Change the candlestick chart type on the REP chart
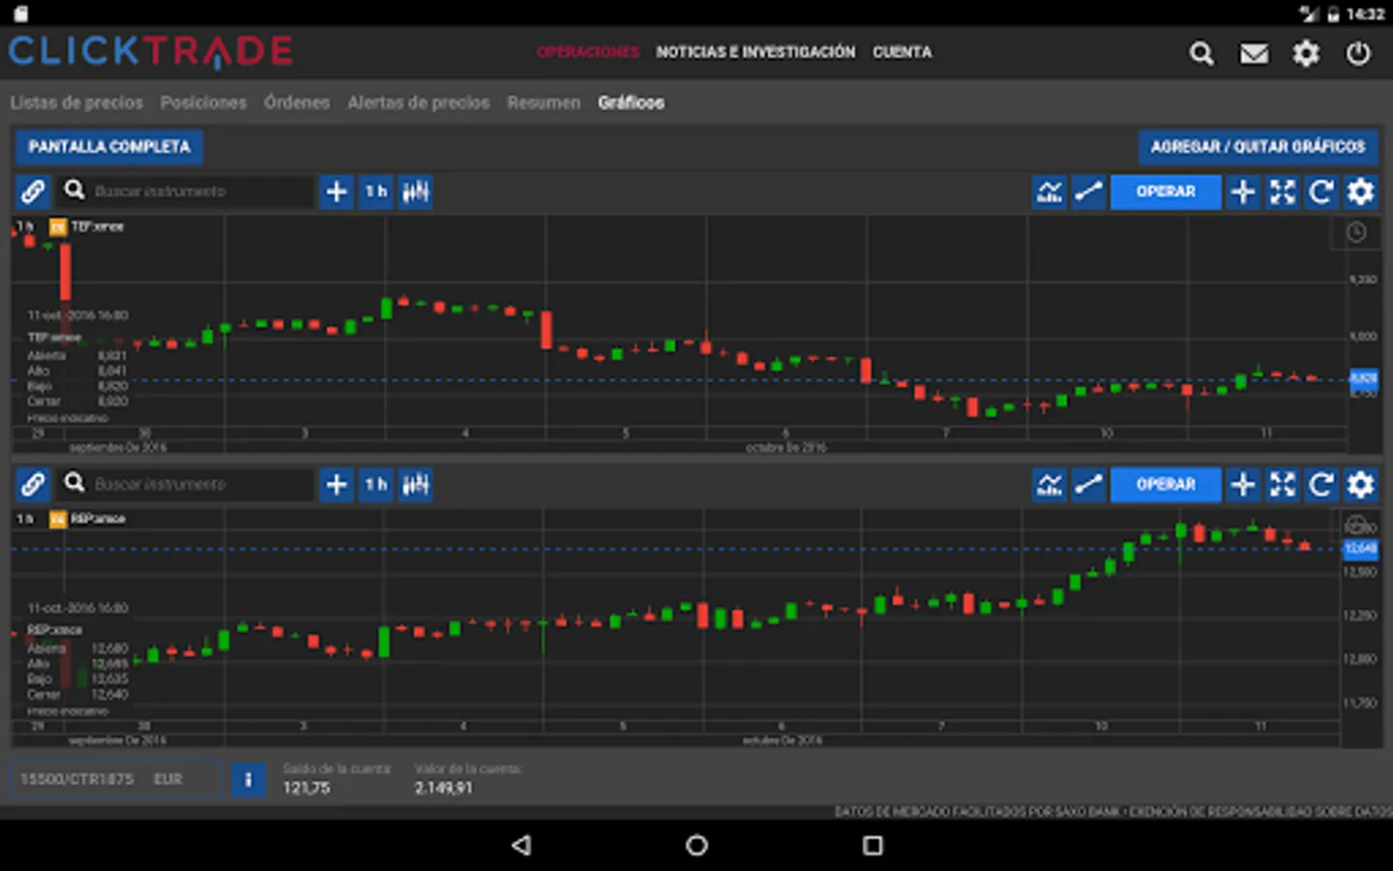This screenshot has width=1393, height=871. pyautogui.click(x=416, y=484)
